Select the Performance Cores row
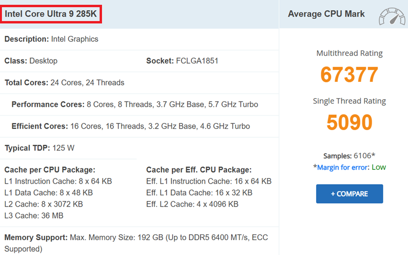The width and height of the screenshot is (408, 255). [135, 104]
